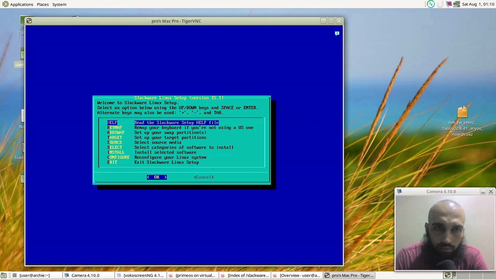Open the Places menu
This screenshot has width=496, height=279.
(43, 4)
